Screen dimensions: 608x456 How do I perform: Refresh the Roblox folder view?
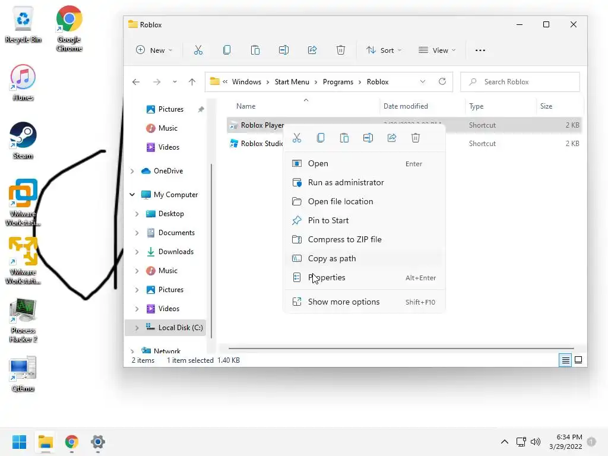coord(442,81)
